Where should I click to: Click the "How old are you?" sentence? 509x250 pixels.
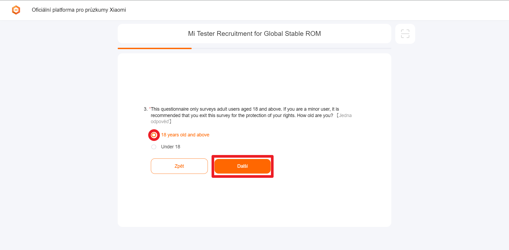pyautogui.click(x=315, y=115)
